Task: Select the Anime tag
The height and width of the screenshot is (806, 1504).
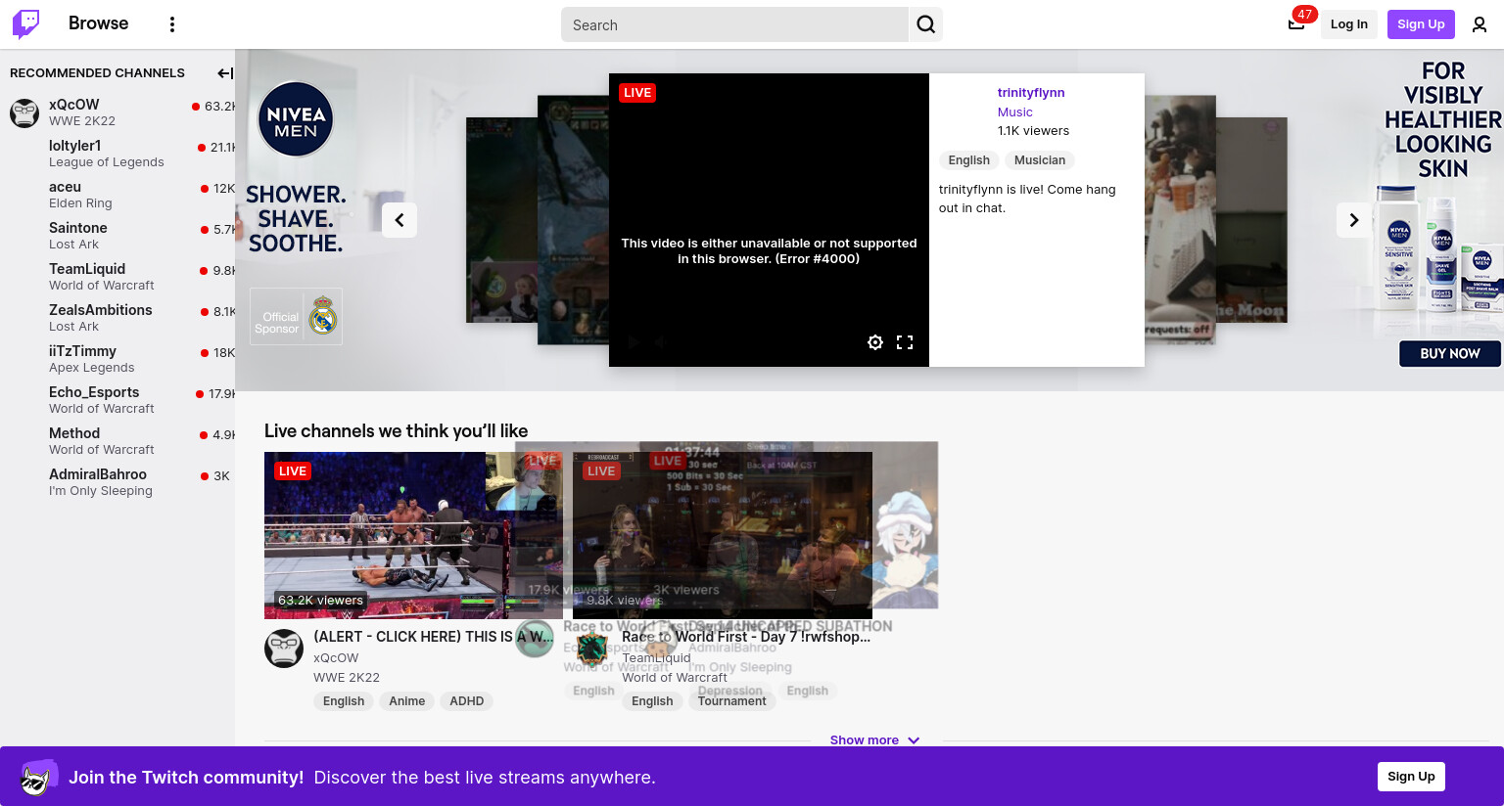Action: pos(406,701)
